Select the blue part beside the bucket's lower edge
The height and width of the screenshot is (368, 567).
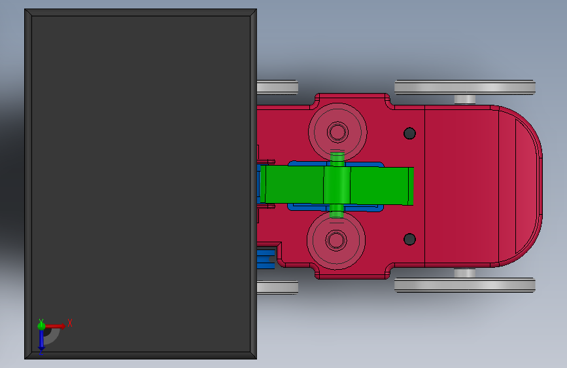click(266, 259)
